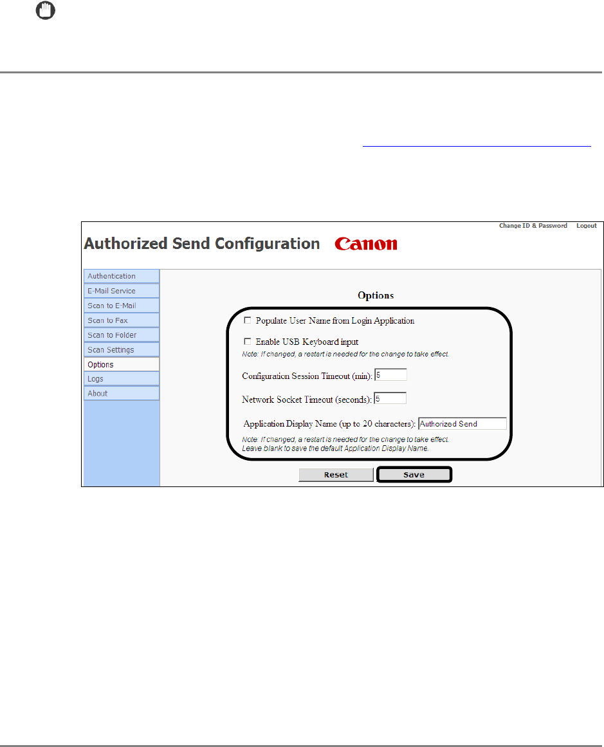Open Change ID & Password link
604x747 pixels.
[533, 226]
